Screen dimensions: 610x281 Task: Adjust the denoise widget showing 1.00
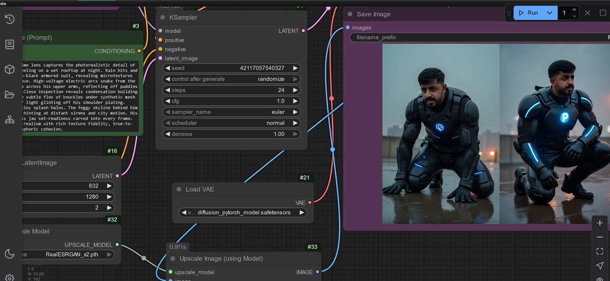231,134
